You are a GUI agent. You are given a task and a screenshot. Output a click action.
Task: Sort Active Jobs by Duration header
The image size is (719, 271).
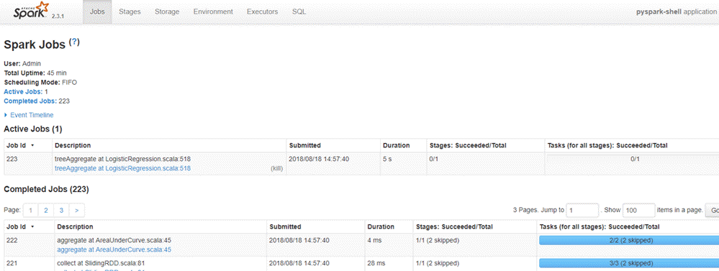point(397,146)
